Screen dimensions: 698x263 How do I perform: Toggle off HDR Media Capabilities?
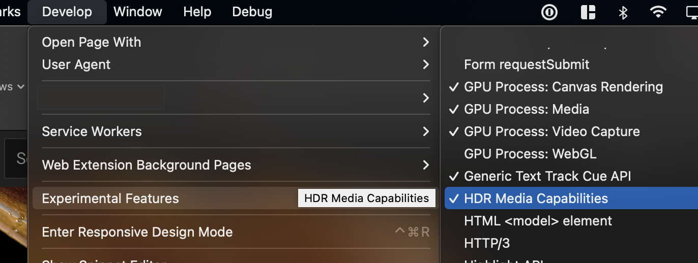pos(536,199)
